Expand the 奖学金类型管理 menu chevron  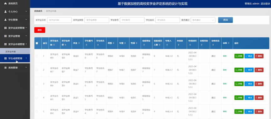[26, 28]
